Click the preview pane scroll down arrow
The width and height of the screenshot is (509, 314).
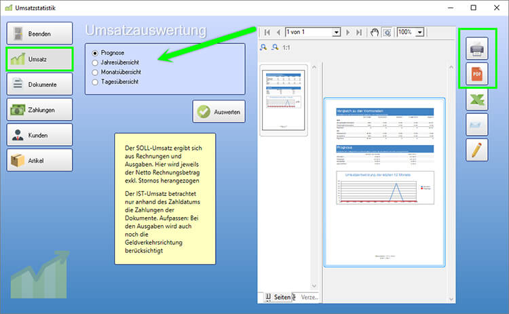(451, 299)
